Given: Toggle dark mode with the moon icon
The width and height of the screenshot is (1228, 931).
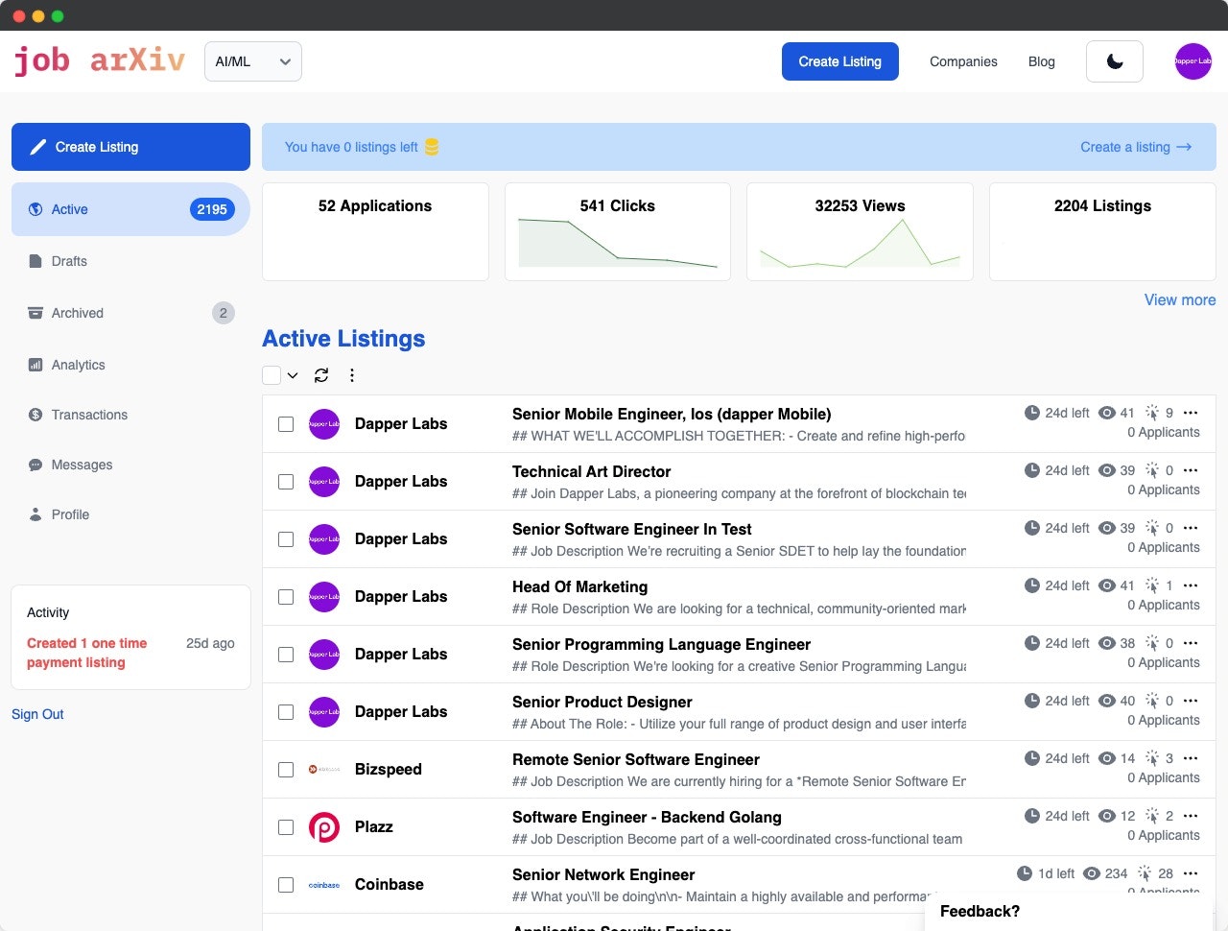Looking at the screenshot, I should 1115,61.
